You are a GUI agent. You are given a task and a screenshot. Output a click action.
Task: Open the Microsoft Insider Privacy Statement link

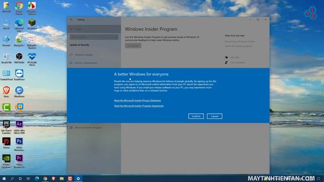pos(137,101)
